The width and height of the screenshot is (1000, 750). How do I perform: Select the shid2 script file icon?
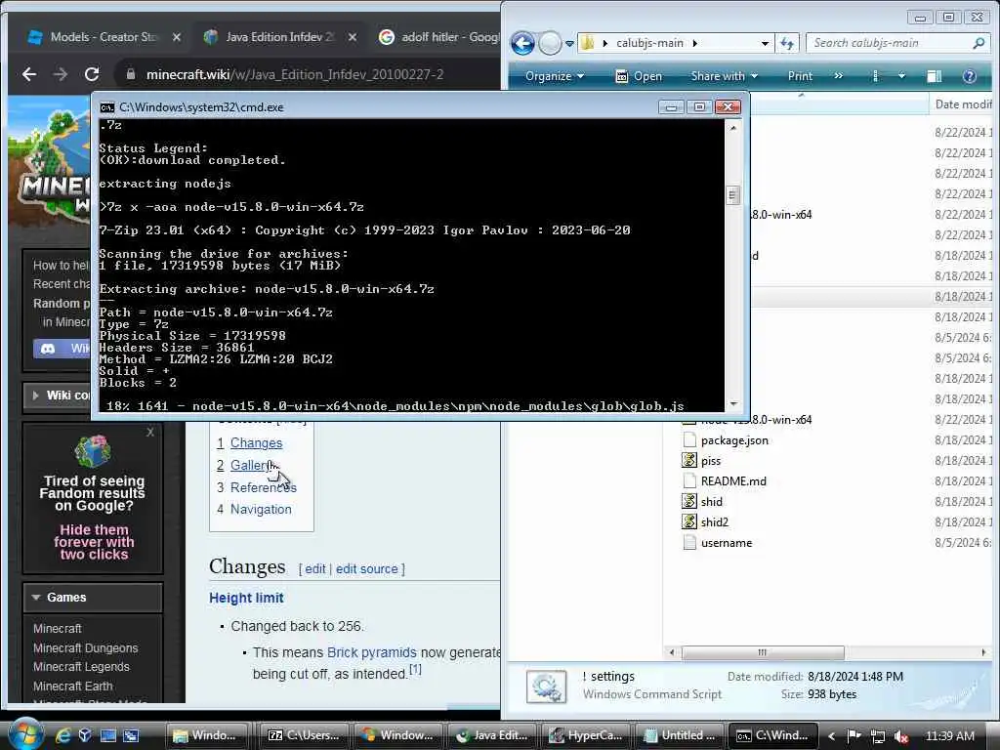pyautogui.click(x=688, y=521)
